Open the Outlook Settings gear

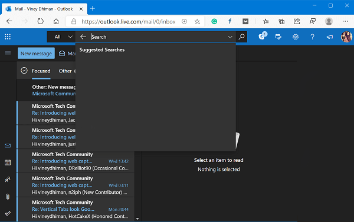coord(296,37)
